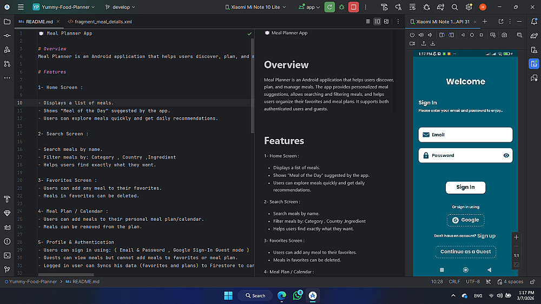
Task: Tap Continue as a Guest button
Action: (x=465, y=252)
